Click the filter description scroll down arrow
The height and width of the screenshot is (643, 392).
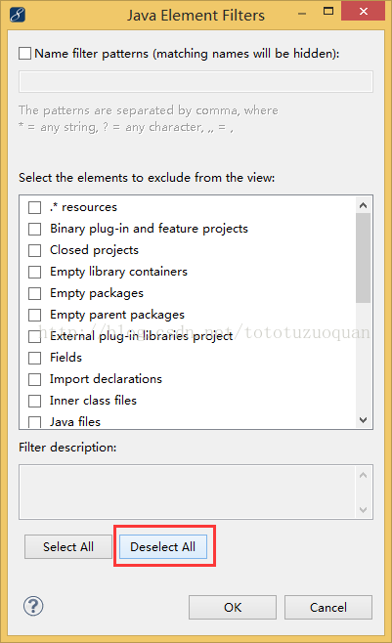(x=363, y=509)
